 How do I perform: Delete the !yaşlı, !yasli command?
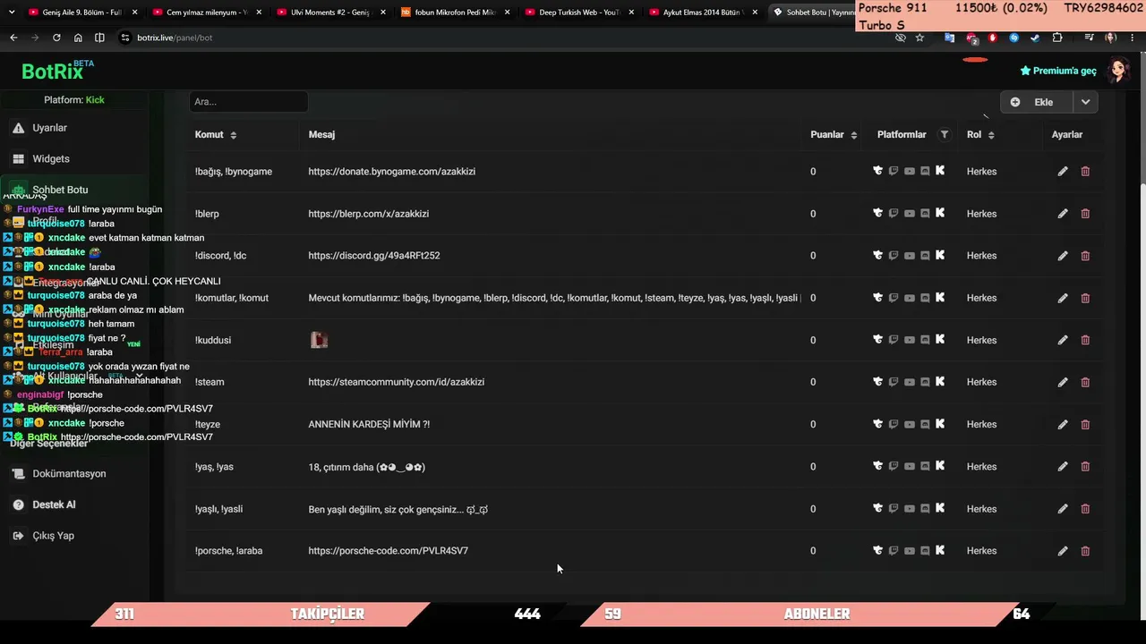pos(1085,509)
